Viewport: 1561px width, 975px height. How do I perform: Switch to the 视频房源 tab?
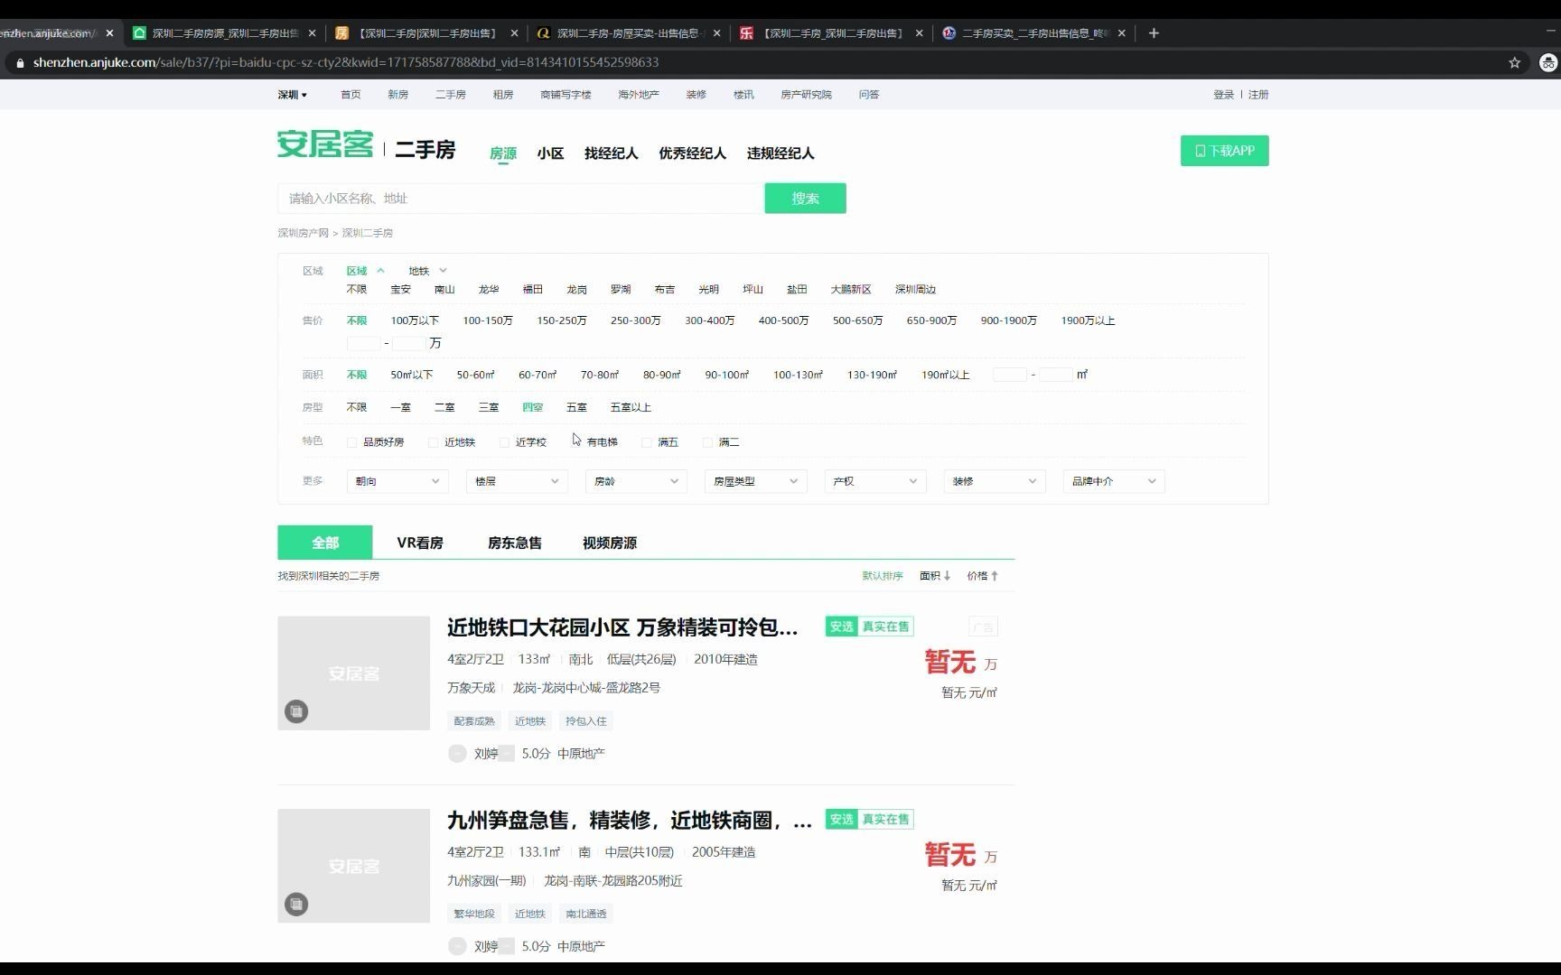click(x=610, y=543)
